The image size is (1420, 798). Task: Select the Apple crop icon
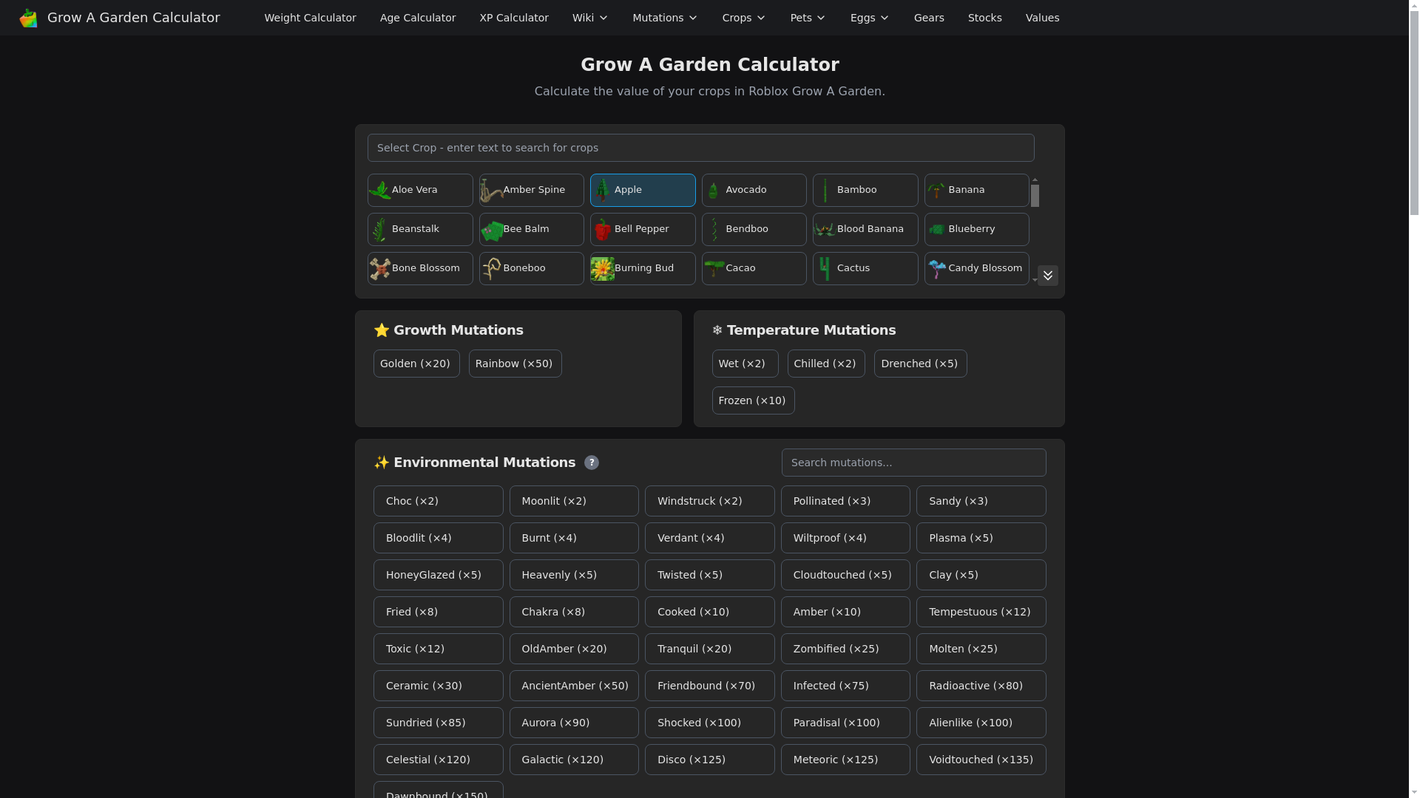coord(603,191)
